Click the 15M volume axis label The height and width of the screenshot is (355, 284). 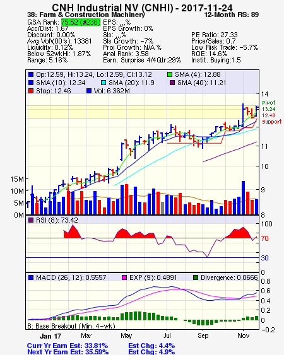point(17,179)
